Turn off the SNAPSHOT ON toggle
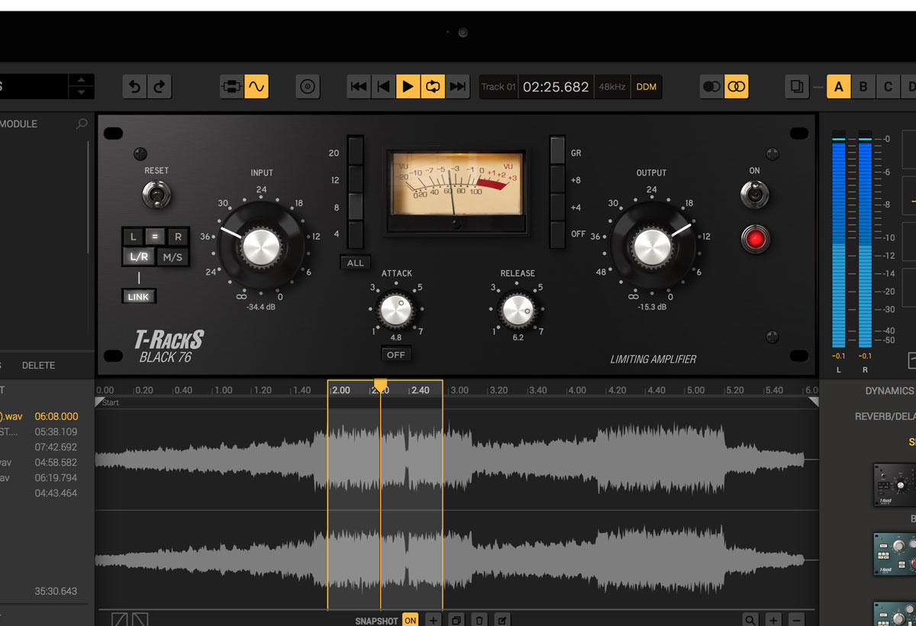Image resolution: width=916 pixels, height=626 pixels. (411, 620)
